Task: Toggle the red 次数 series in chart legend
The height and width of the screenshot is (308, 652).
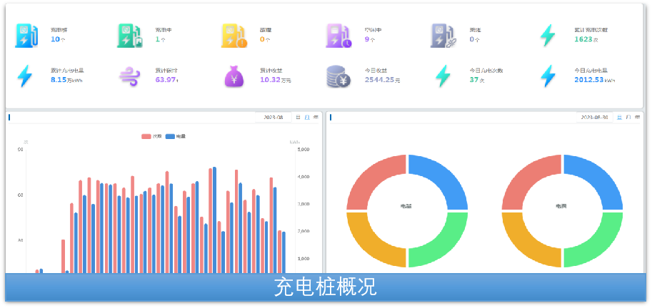Action: coord(151,136)
